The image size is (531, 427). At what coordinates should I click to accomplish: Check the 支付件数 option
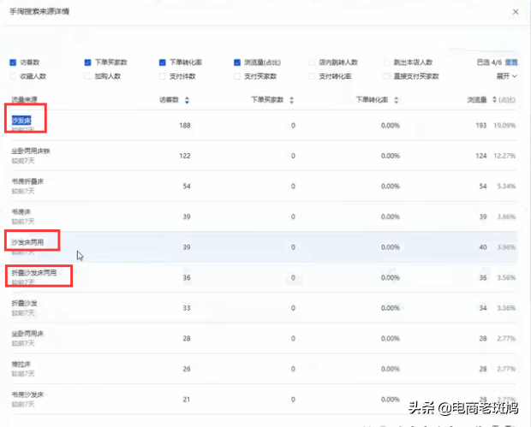pos(163,76)
